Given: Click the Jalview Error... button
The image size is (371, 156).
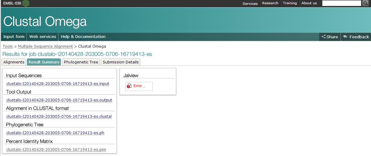Looking at the screenshot, I should pyautogui.click(x=139, y=86).
